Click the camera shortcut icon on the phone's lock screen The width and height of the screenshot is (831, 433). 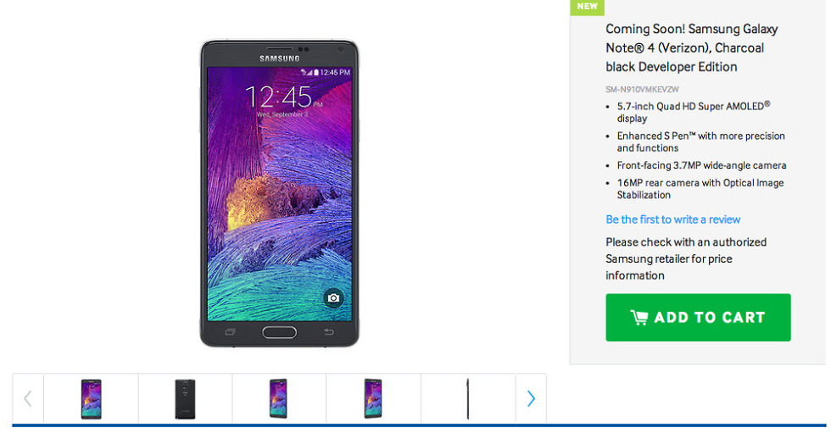pos(333,298)
